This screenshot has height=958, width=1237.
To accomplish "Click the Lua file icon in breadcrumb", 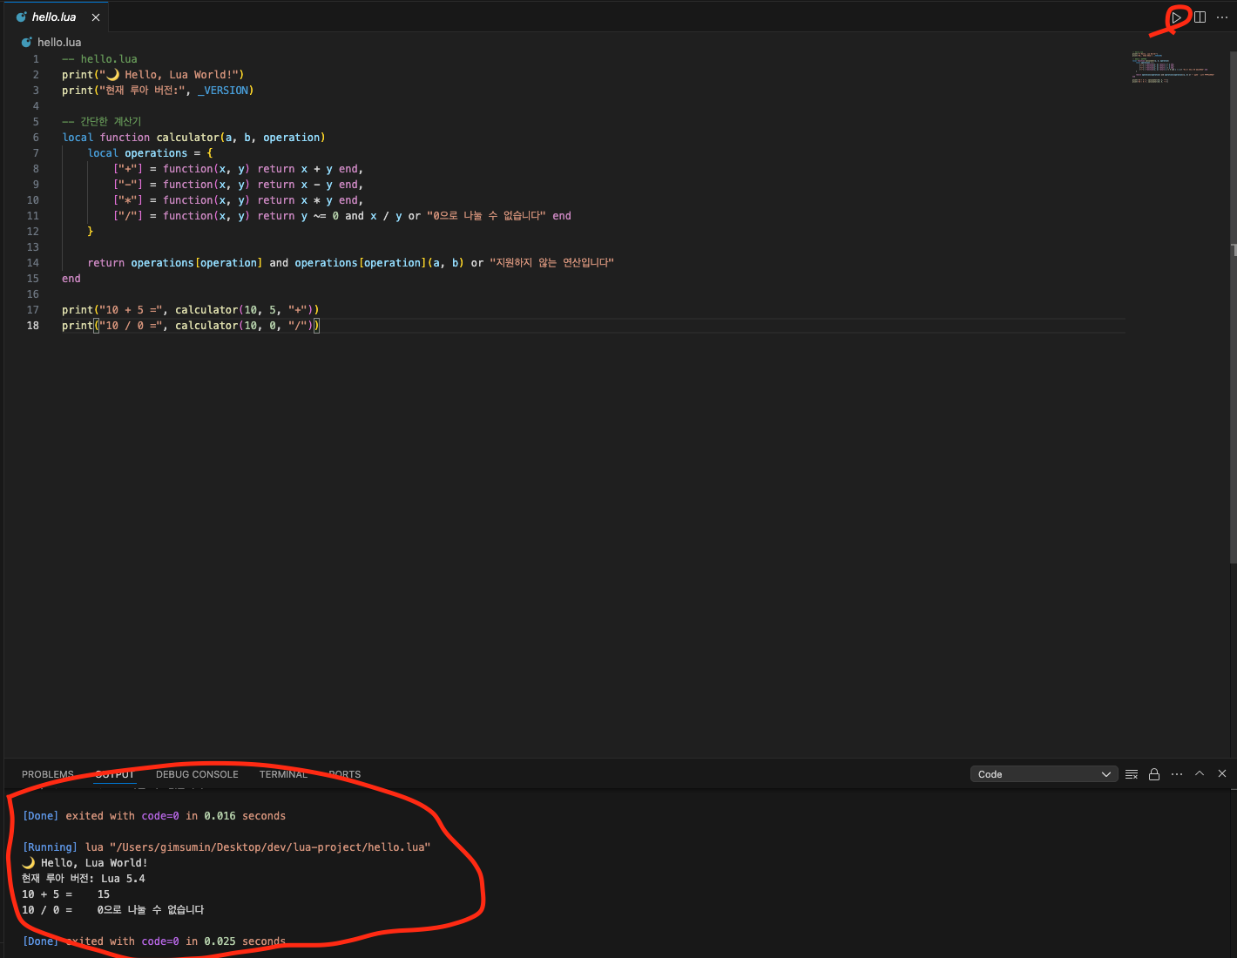I will tap(27, 42).
